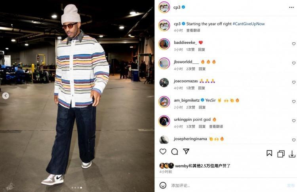
Task: View translation under cp3's caption
Action: (x=193, y=30)
